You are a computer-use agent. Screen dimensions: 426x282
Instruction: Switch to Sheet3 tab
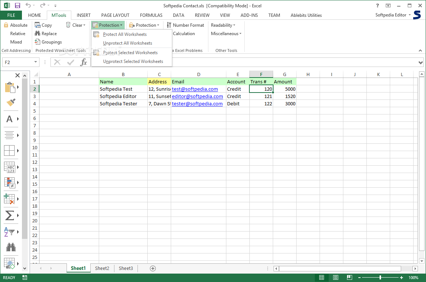coord(126,268)
